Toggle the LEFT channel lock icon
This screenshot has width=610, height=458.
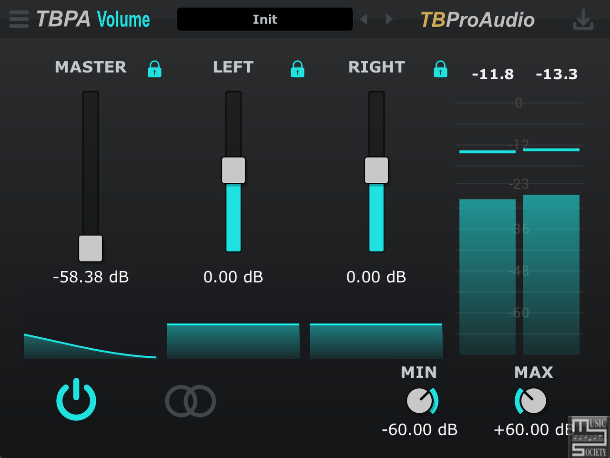click(297, 69)
